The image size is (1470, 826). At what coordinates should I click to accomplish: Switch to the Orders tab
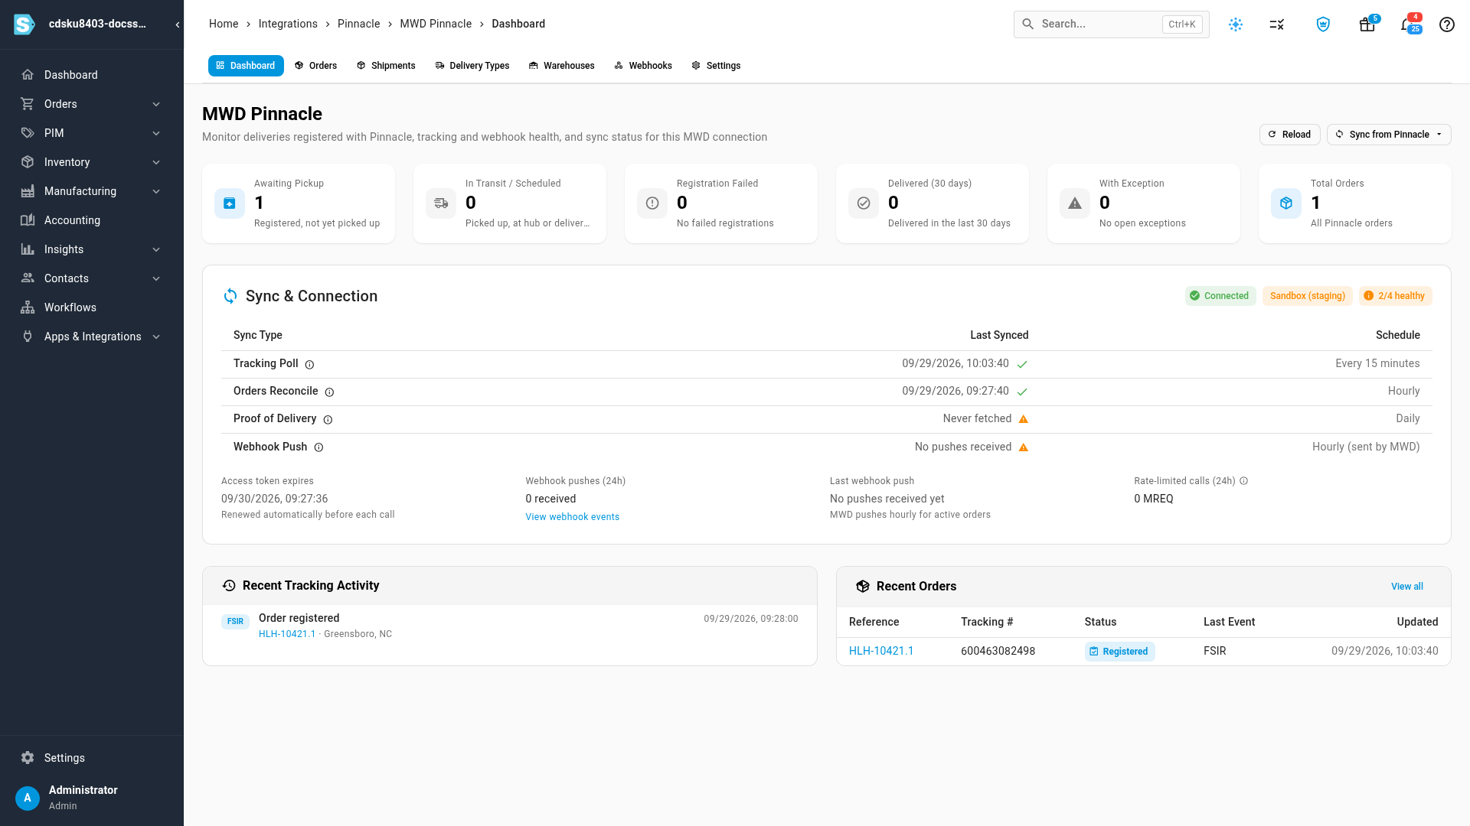315,66
